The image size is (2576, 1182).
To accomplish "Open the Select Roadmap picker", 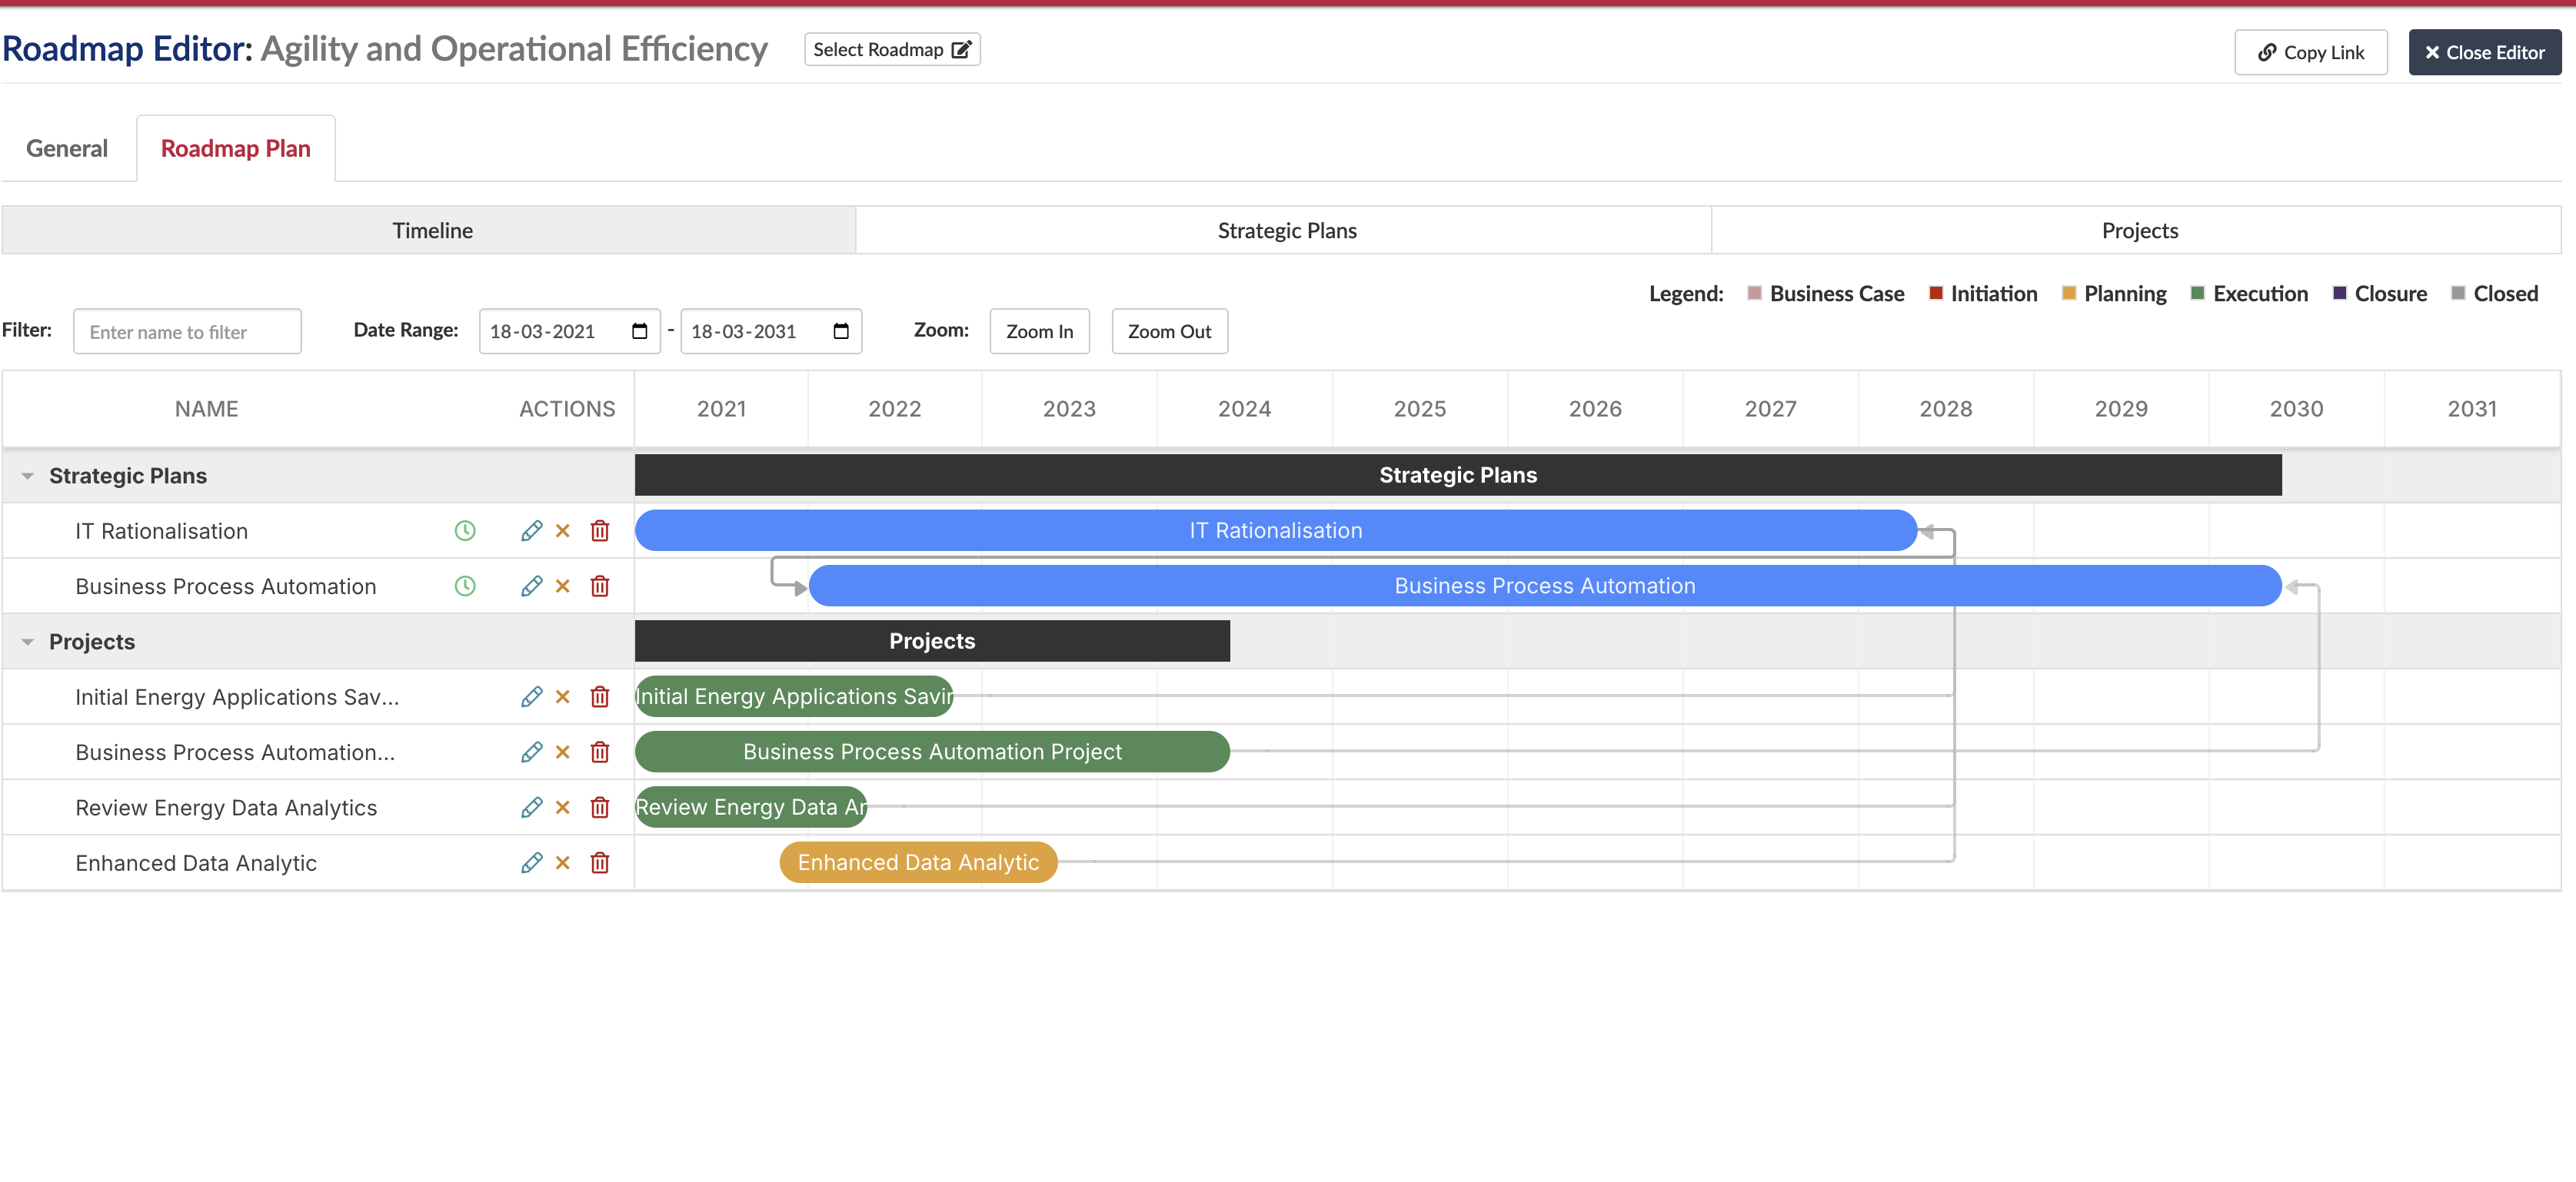I will coord(891,49).
